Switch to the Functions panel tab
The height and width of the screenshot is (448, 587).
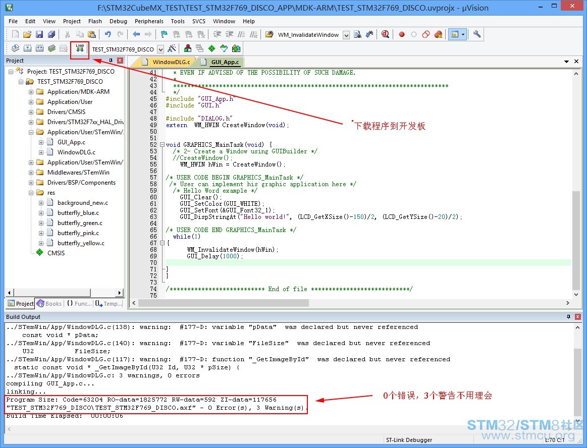click(79, 304)
